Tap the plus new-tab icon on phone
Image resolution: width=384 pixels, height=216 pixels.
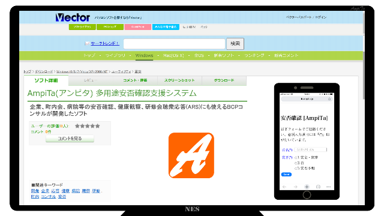307,187
